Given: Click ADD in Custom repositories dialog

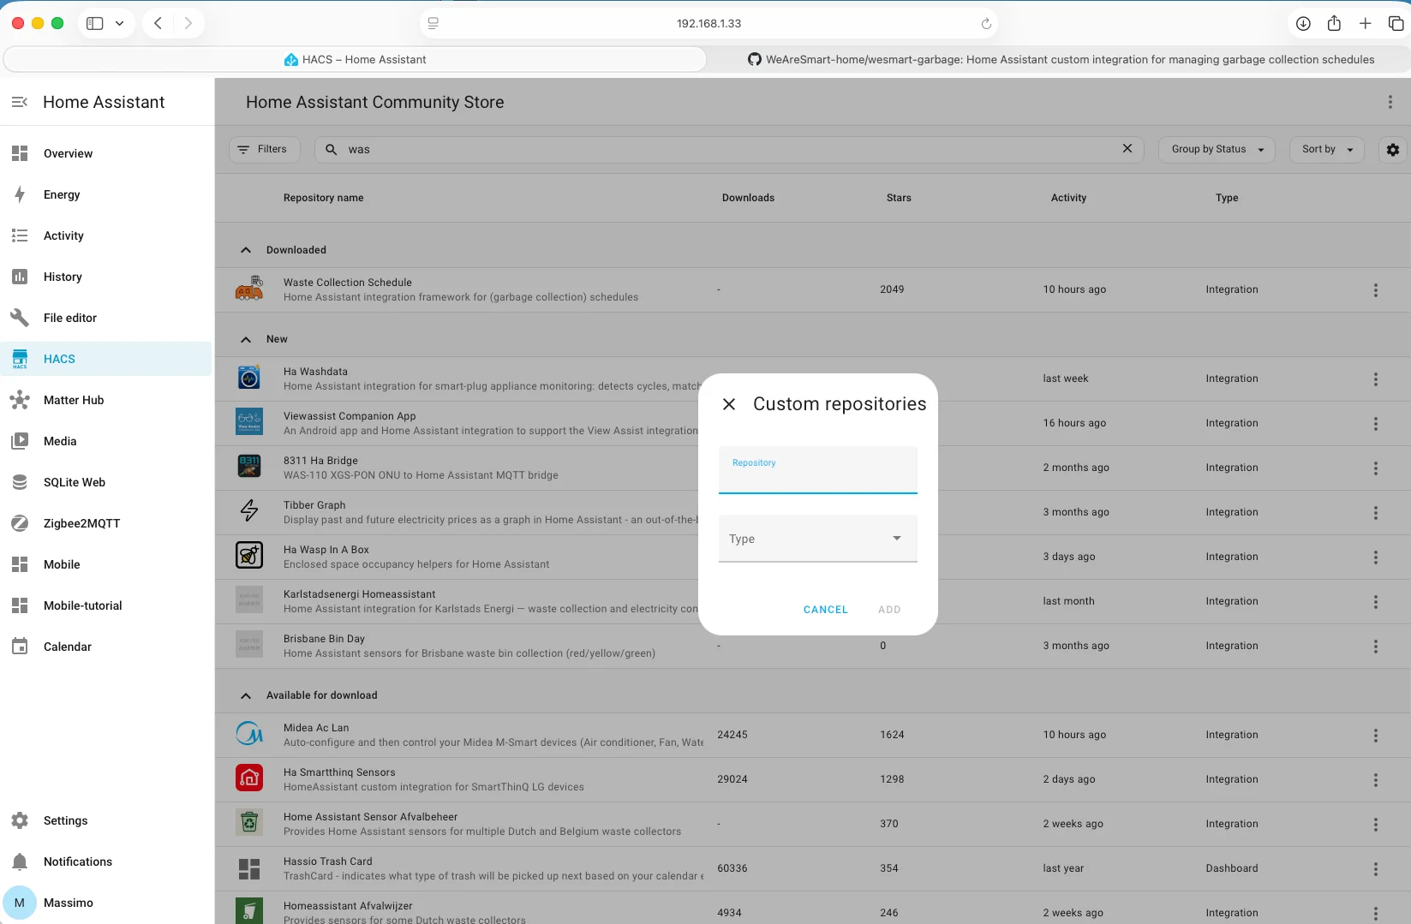Looking at the screenshot, I should [x=889, y=610].
